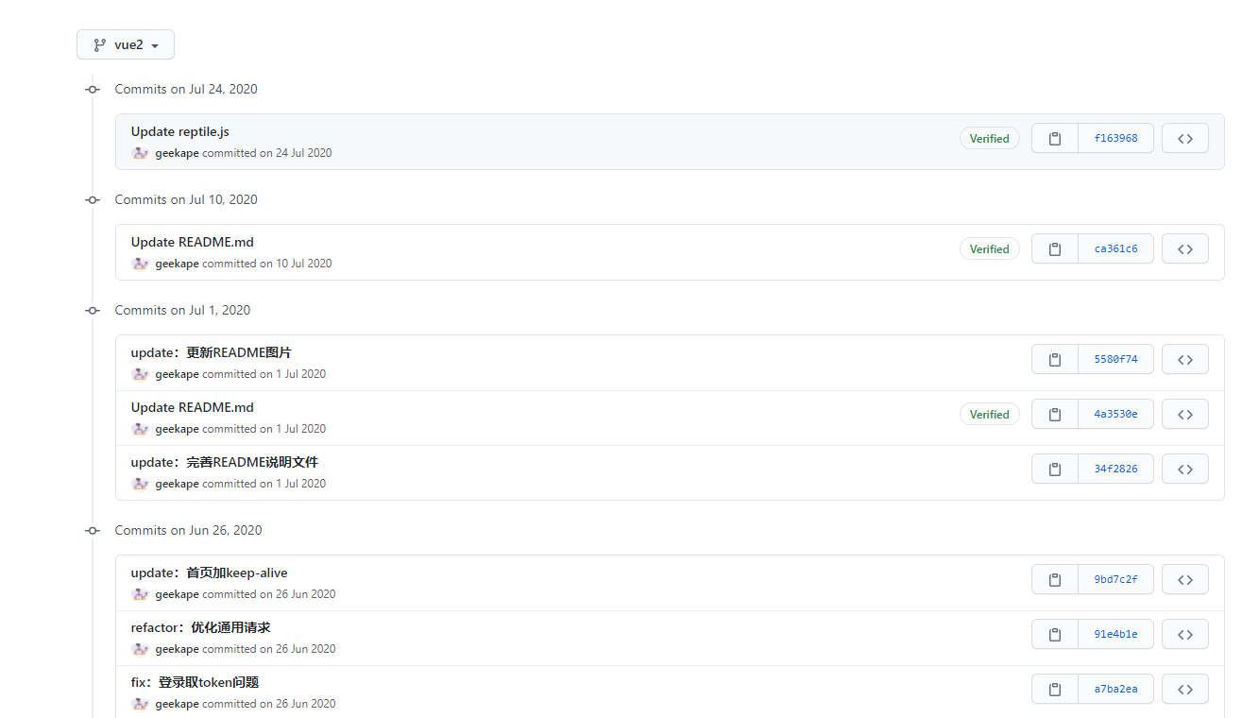Copy full SHA for commit ca361c6
The width and height of the screenshot is (1242, 718).
click(x=1055, y=248)
